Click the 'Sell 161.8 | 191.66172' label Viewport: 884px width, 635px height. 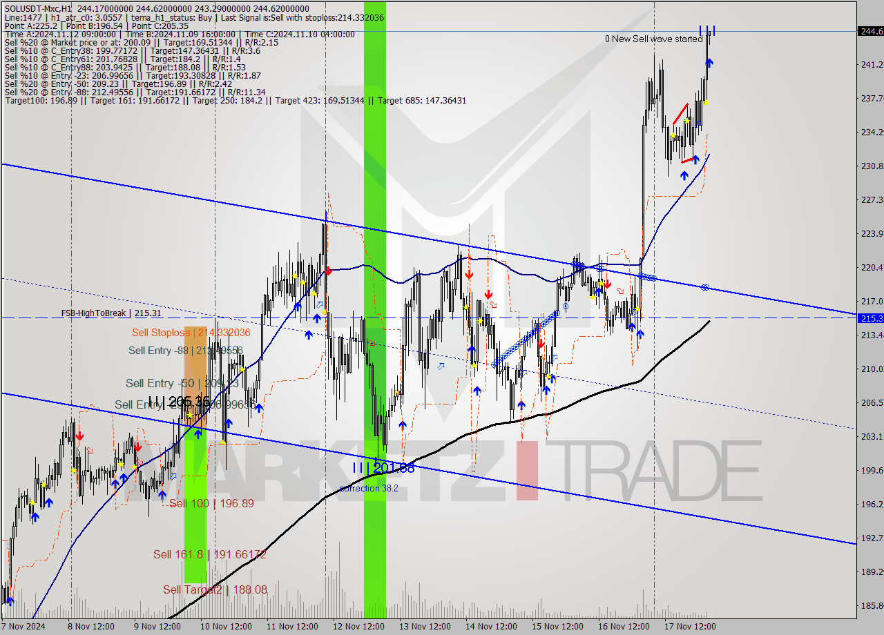point(210,554)
